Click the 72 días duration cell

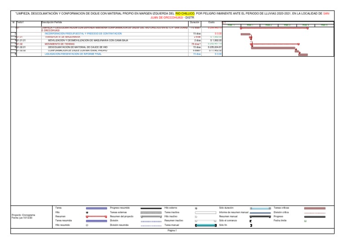[x=195, y=47]
